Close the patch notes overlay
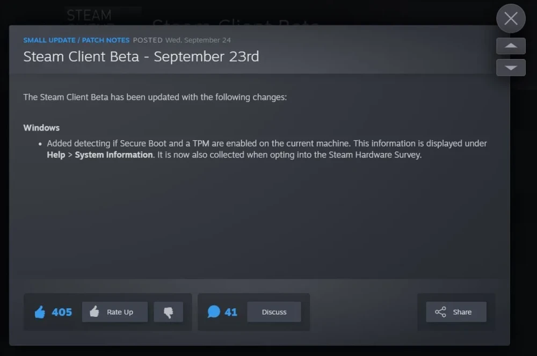Image resolution: width=537 pixels, height=356 pixels. pos(511,18)
